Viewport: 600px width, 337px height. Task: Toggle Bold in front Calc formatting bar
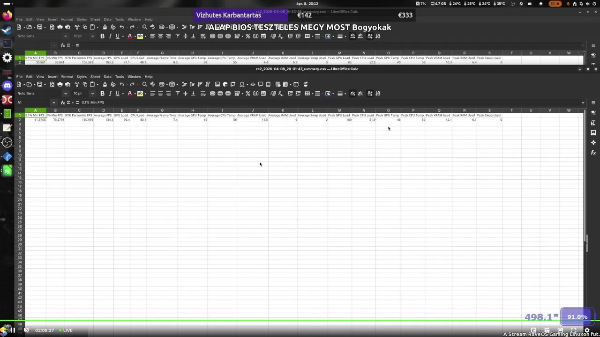click(102, 93)
